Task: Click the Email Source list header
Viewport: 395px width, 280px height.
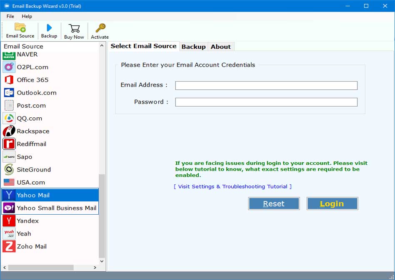Action: 23,47
